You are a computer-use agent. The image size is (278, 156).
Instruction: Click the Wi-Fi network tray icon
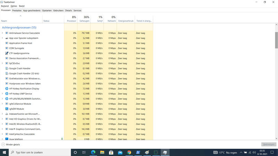tap(250, 152)
